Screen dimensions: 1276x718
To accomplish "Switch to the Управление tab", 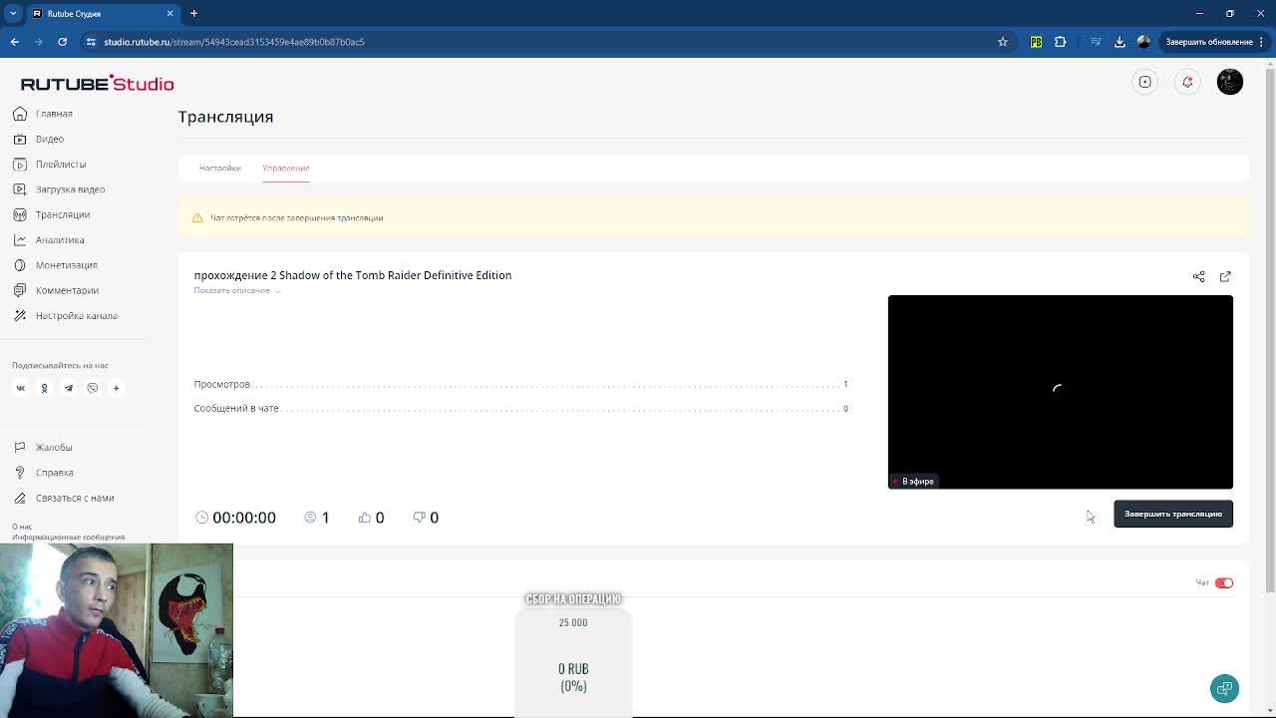I will pyautogui.click(x=286, y=168).
